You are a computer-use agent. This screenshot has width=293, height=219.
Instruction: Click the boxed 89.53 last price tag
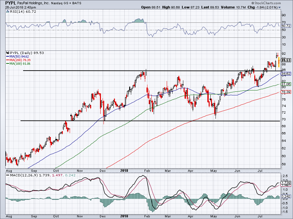coord(286,60)
